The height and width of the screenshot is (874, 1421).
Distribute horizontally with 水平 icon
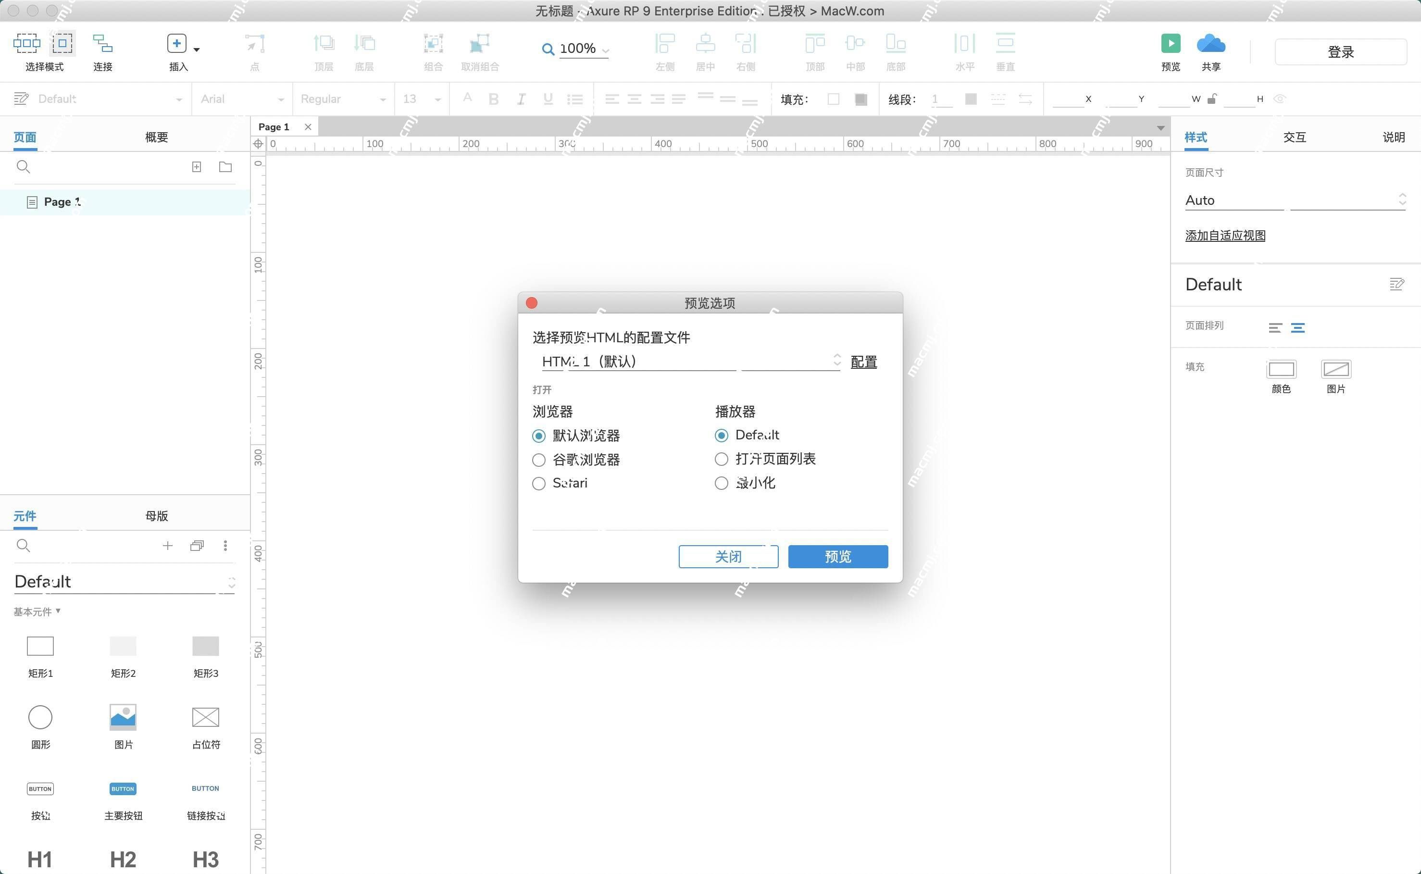(965, 43)
